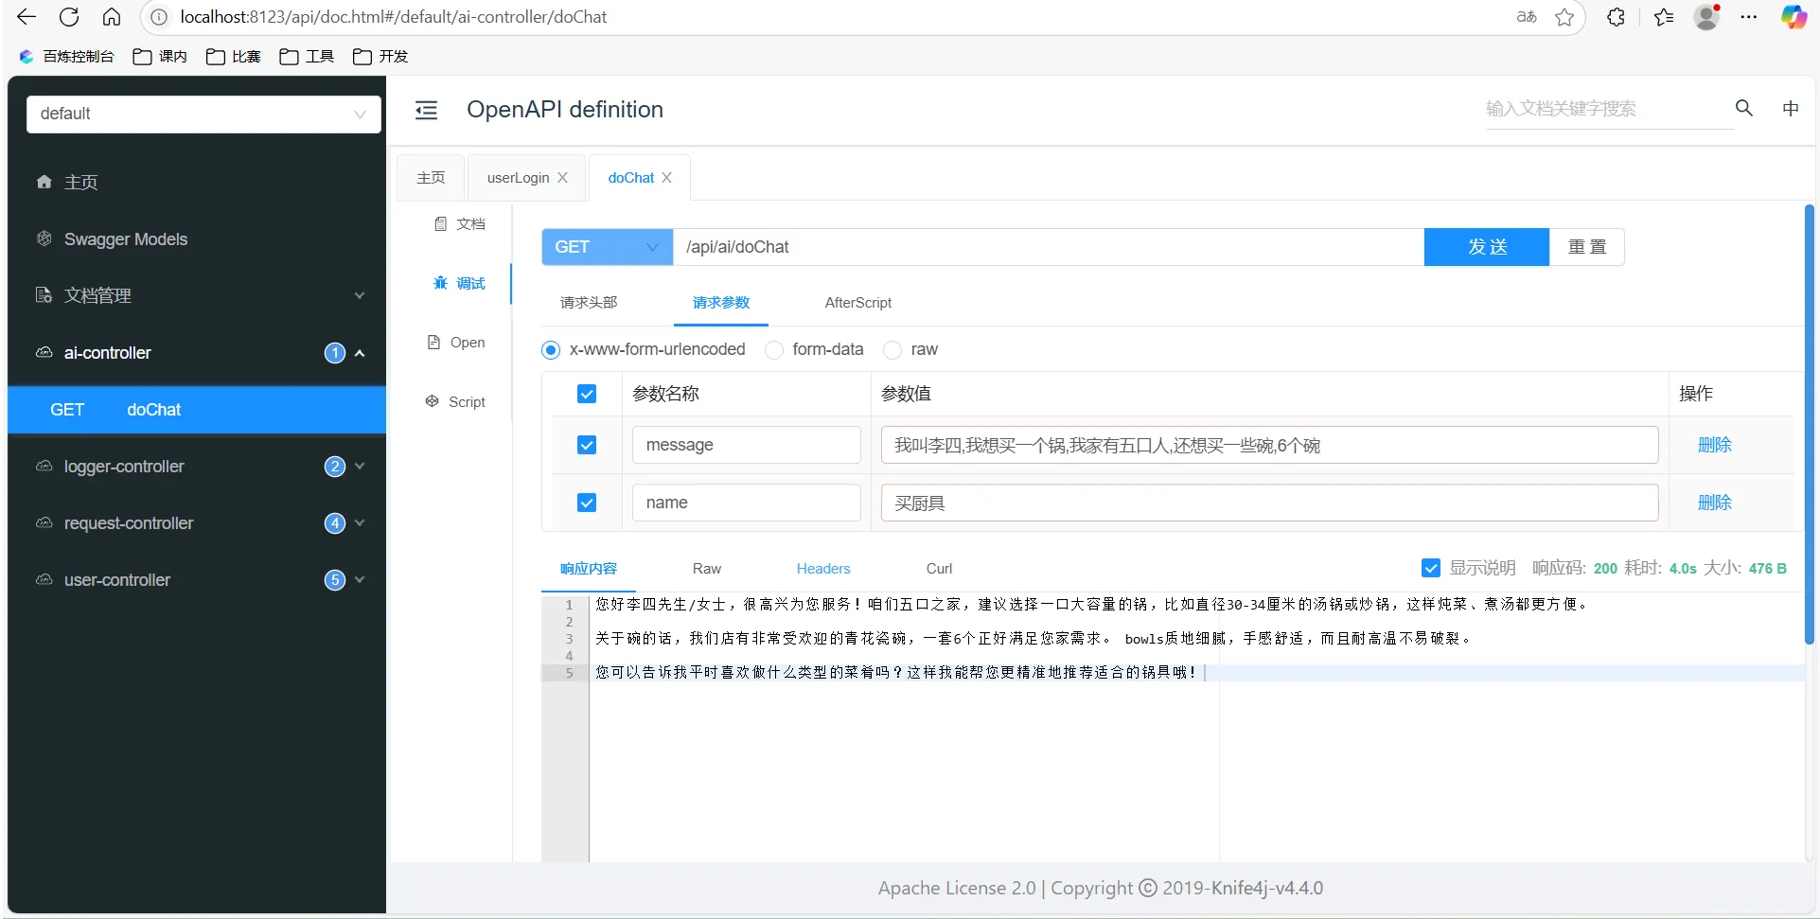Select form-data radio option
The image size is (1820, 919).
pyautogui.click(x=774, y=350)
